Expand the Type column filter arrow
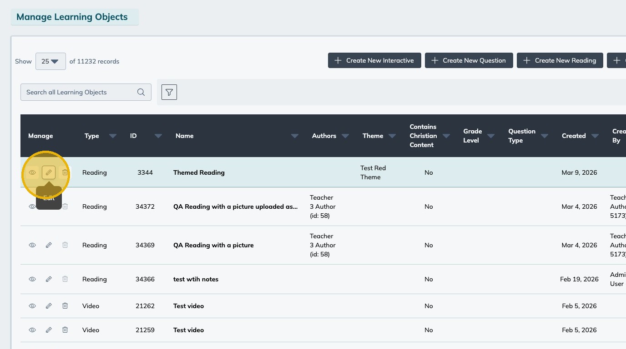The height and width of the screenshot is (349, 626). pyautogui.click(x=113, y=136)
